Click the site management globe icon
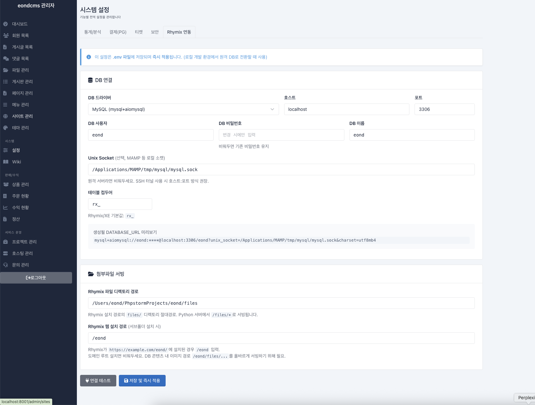Viewport: 535px width, 405px height. pyautogui.click(x=5, y=116)
